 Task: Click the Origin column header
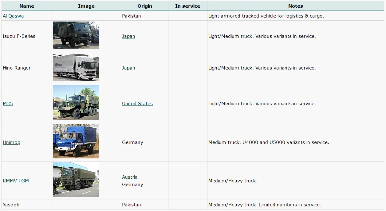tap(145, 6)
